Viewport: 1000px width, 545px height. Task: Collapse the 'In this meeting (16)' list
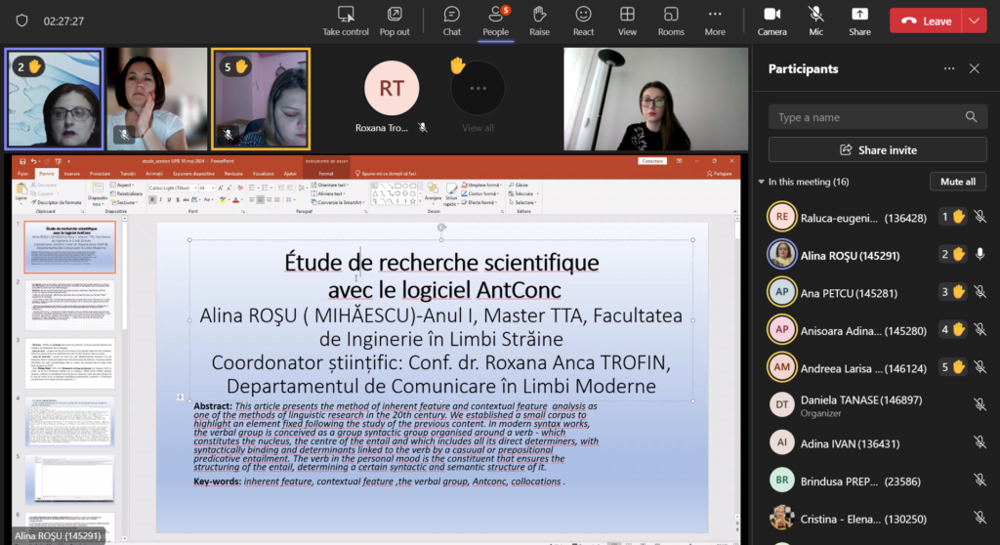(x=762, y=182)
